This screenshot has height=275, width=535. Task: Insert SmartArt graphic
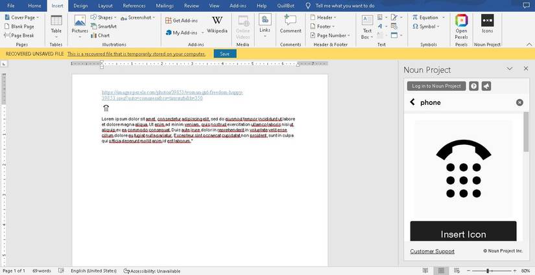[x=104, y=27]
